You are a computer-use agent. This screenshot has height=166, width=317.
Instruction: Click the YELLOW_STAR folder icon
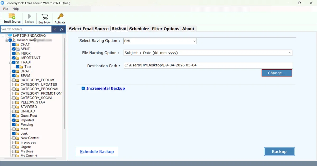pyautogui.click(x=18, y=102)
